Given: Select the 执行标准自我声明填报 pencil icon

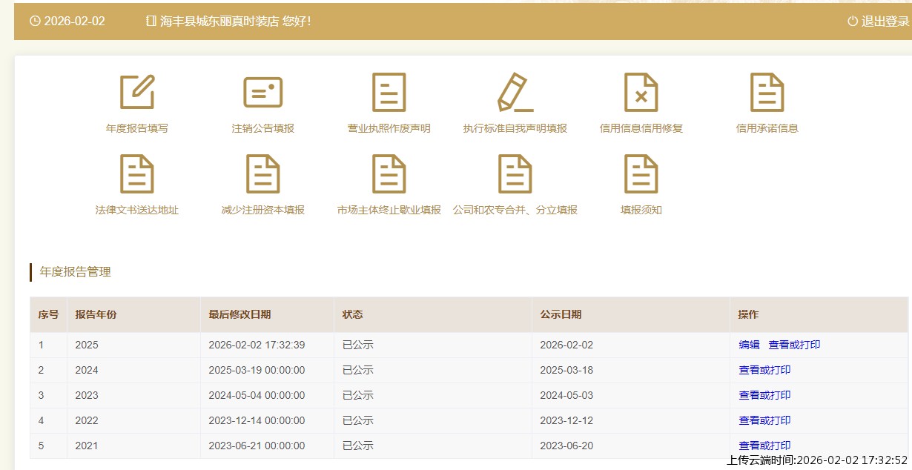Looking at the screenshot, I should click(515, 93).
